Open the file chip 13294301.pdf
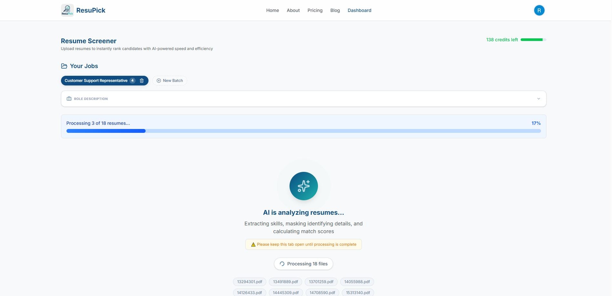Image resolution: width=612 pixels, height=296 pixels. (x=249, y=281)
